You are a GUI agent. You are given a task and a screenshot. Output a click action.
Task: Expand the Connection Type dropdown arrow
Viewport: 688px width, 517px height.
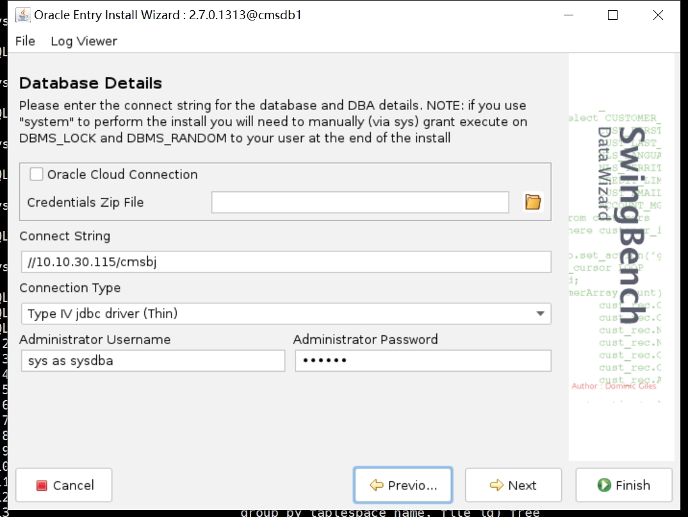tap(541, 314)
